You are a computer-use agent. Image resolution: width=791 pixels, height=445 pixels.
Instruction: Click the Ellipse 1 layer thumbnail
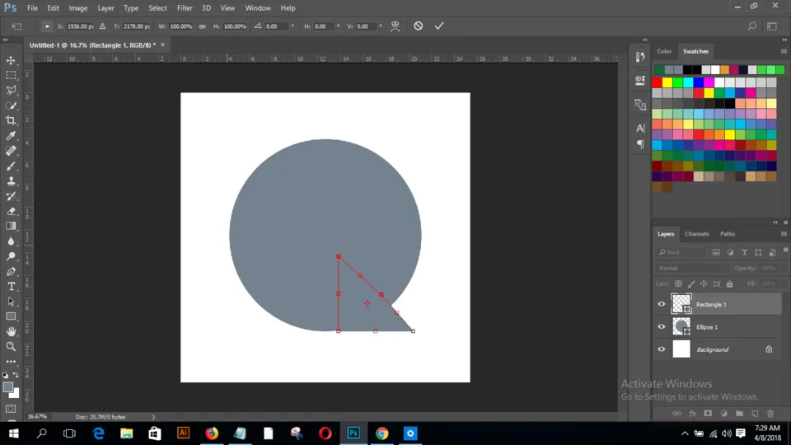[x=681, y=327]
